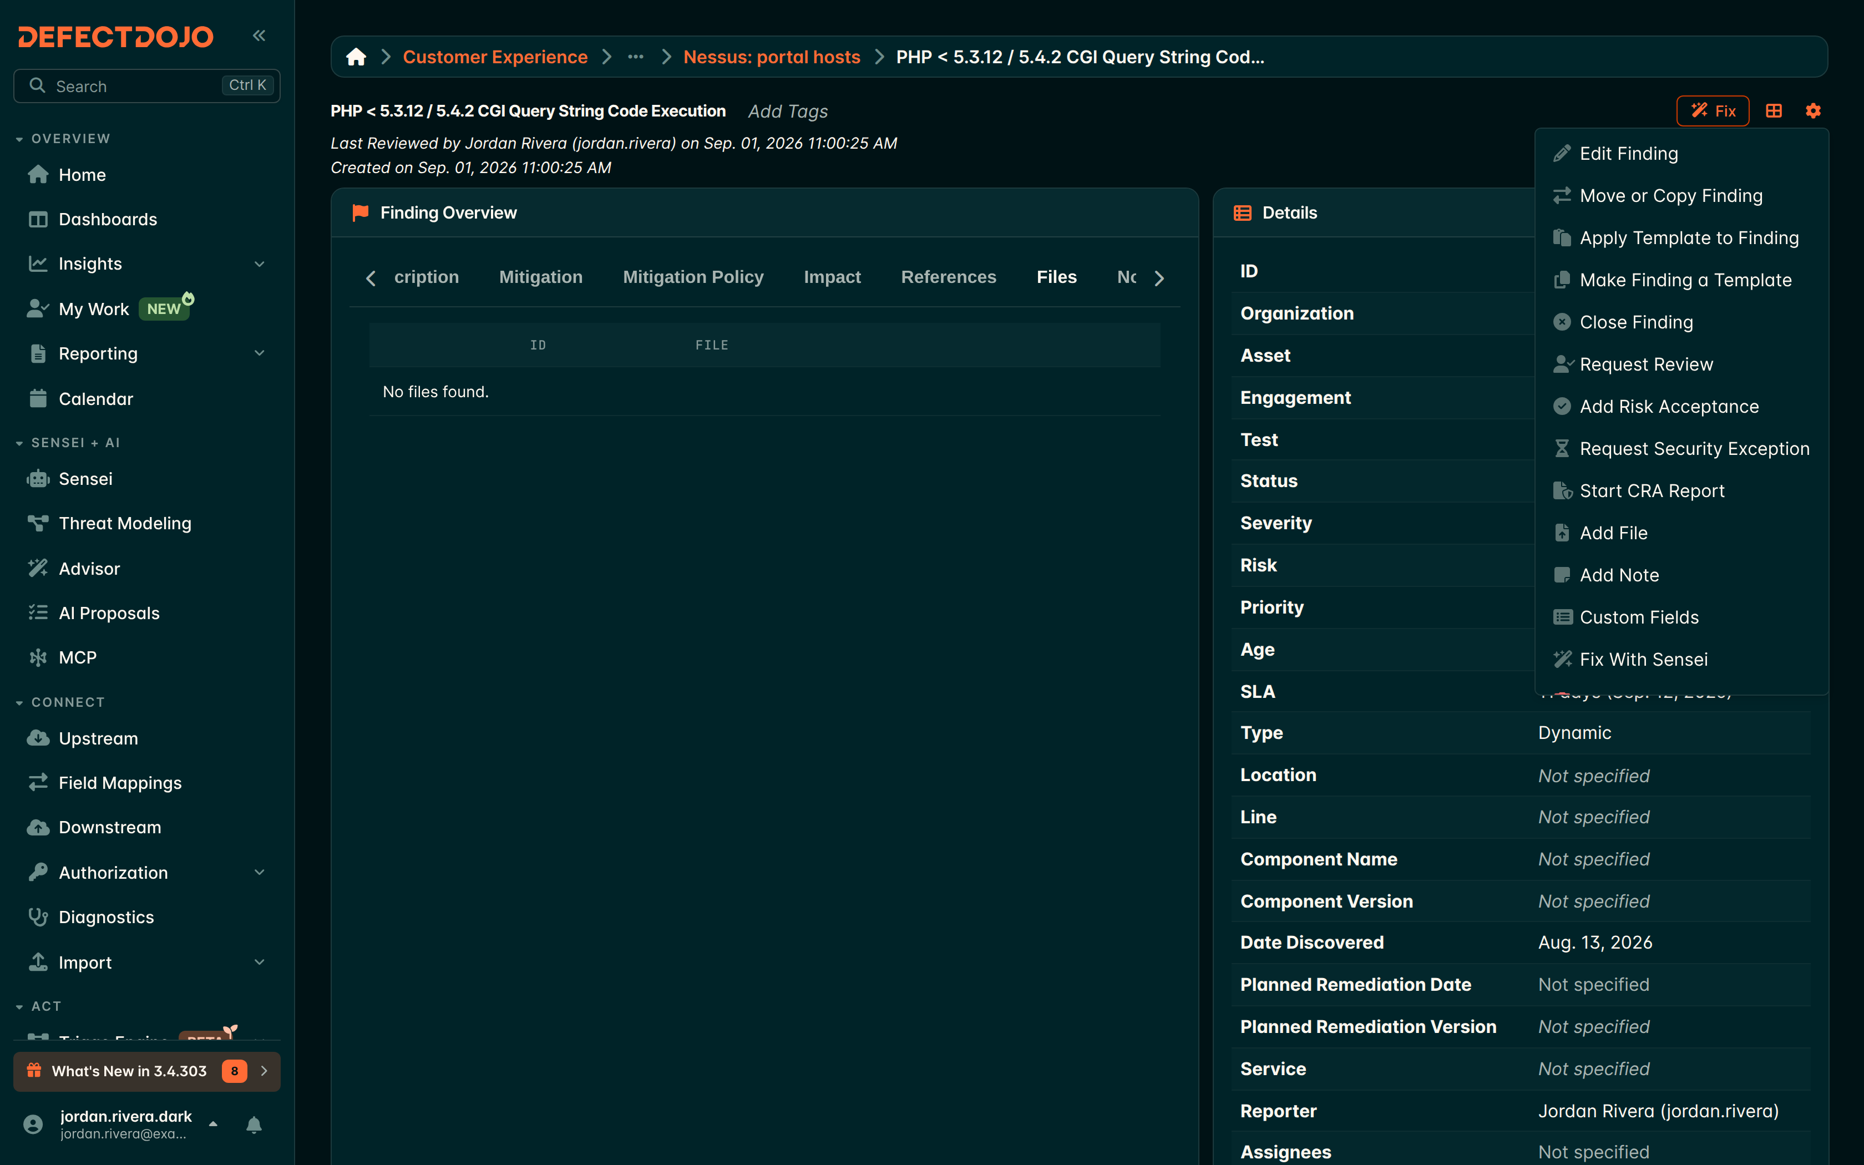Viewport: 1864px width, 1165px height.
Task: Switch to the Mitigation tab
Action: pos(541,277)
